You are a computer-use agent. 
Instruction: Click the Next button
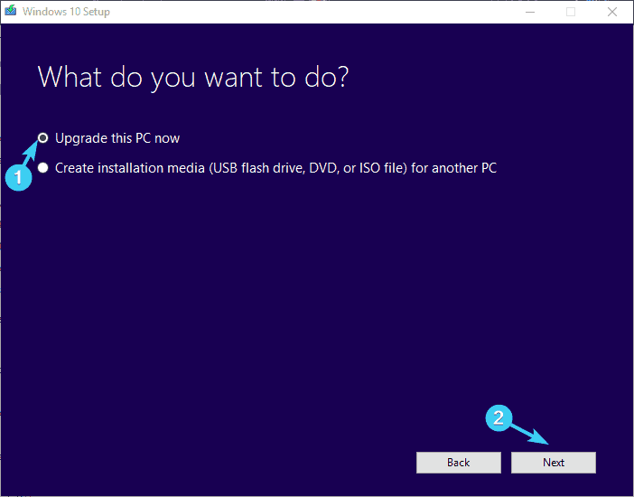[553, 462]
